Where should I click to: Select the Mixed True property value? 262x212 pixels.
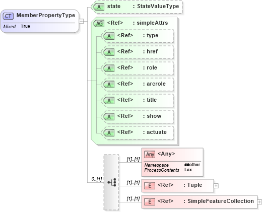(25, 26)
